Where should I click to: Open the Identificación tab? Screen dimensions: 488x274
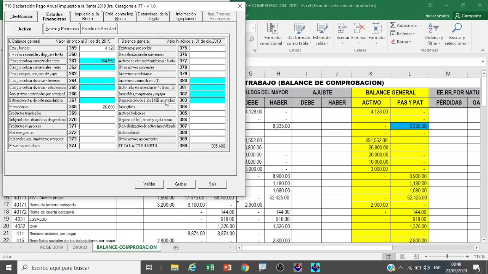[x=22, y=16]
